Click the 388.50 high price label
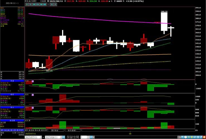Screen dimensions: 206x139 click(x=164, y=11)
